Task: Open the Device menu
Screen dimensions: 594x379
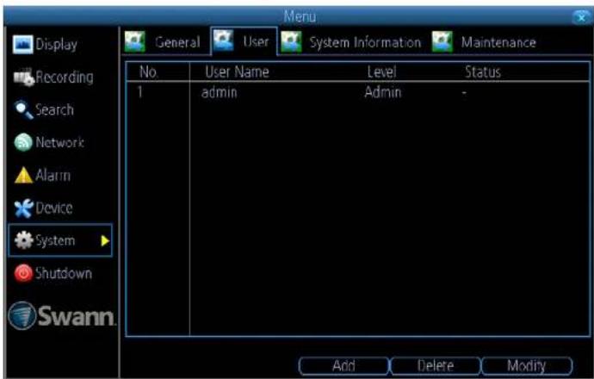Action: coord(44,208)
